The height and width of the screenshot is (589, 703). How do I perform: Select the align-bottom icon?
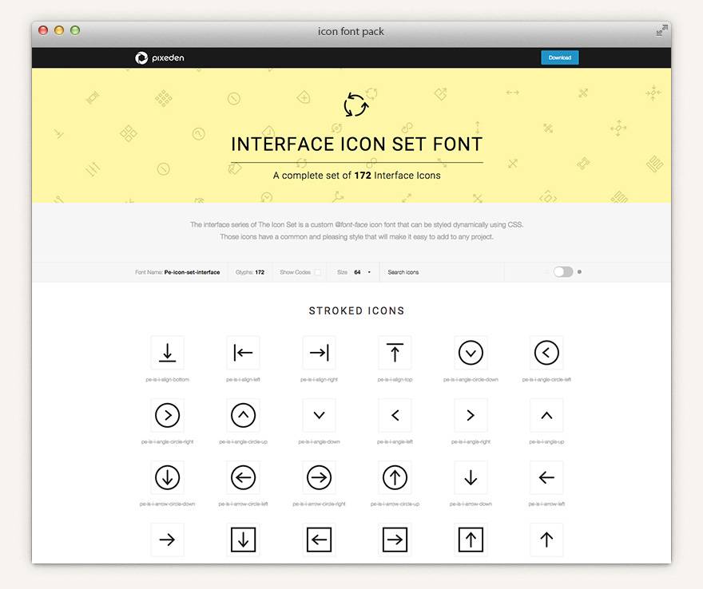pyautogui.click(x=167, y=353)
